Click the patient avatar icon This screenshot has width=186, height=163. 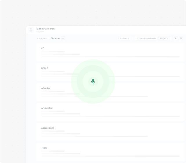[31, 30]
